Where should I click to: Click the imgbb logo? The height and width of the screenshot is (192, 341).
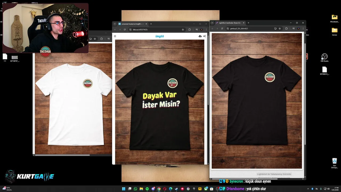[160, 36]
